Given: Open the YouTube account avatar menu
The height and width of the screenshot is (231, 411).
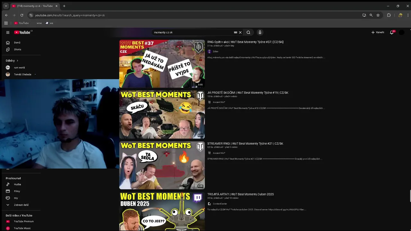Looking at the screenshot, I should (x=402, y=32).
